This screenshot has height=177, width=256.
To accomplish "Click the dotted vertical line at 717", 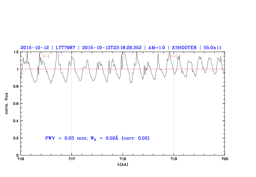I will pos(71,114).
